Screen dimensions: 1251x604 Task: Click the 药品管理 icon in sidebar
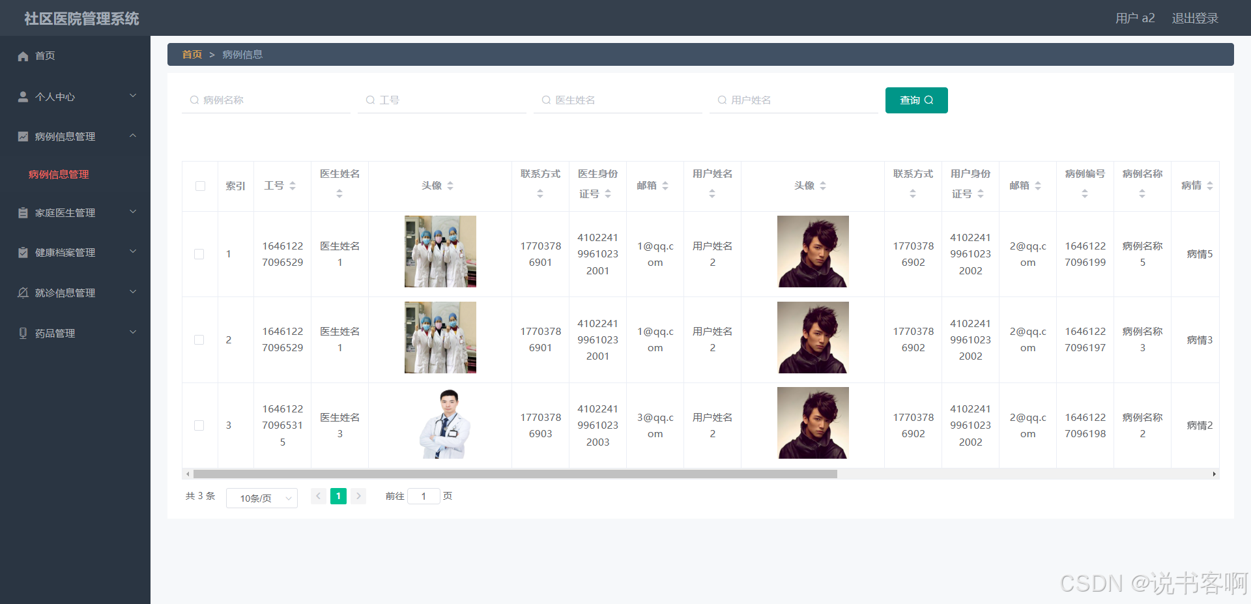coord(23,333)
